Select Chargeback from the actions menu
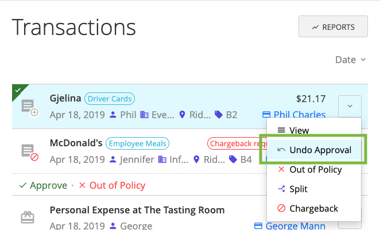Screen dimensions: 380x230 click(x=313, y=208)
